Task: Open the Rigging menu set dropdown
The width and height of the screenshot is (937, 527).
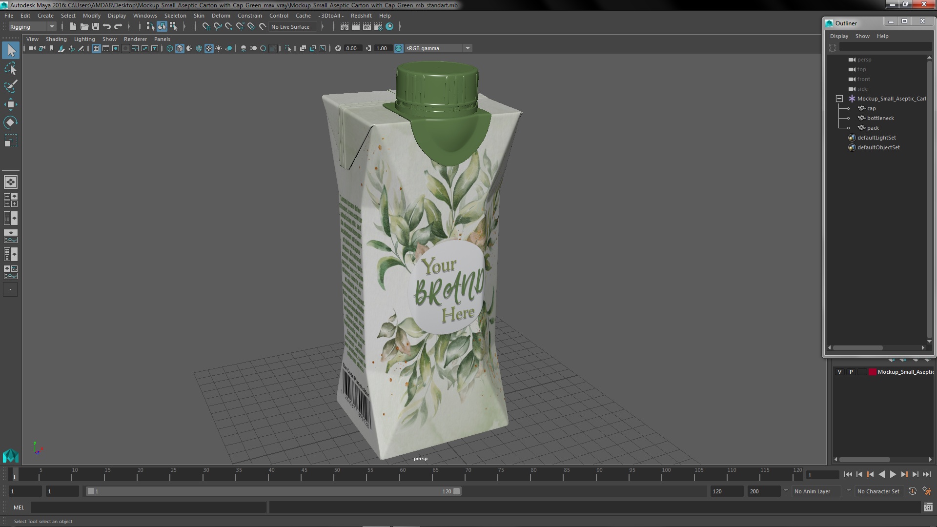Action: point(32,27)
